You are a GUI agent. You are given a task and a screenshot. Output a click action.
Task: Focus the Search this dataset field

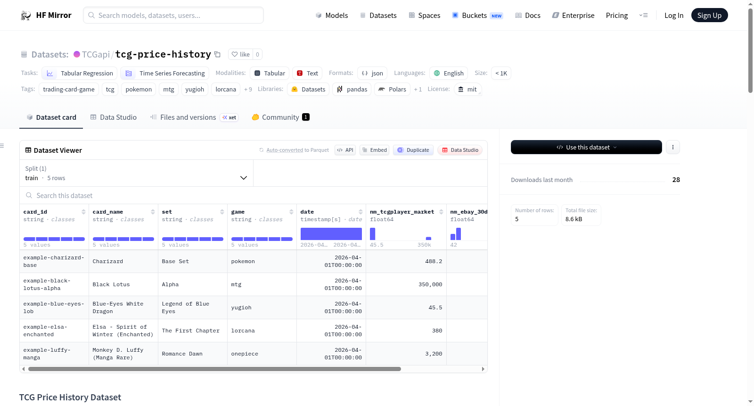(x=254, y=195)
